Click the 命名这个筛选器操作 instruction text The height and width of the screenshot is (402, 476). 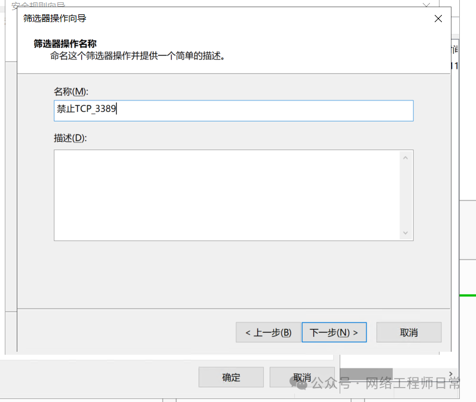(137, 56)
